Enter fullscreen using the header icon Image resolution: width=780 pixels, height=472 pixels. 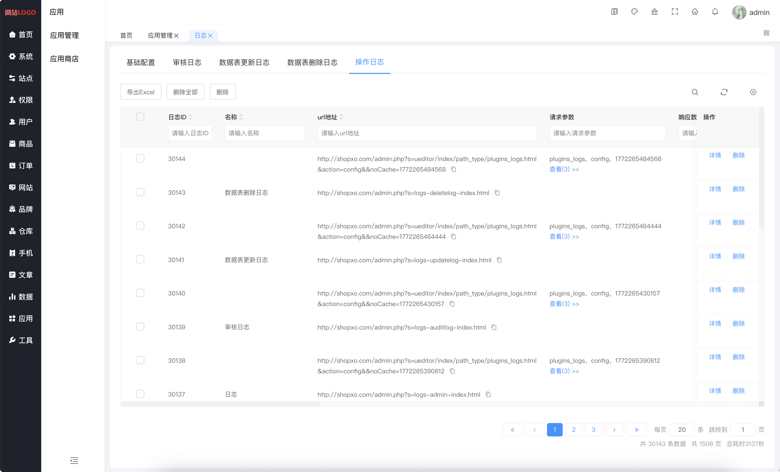(x=675, y=12)
